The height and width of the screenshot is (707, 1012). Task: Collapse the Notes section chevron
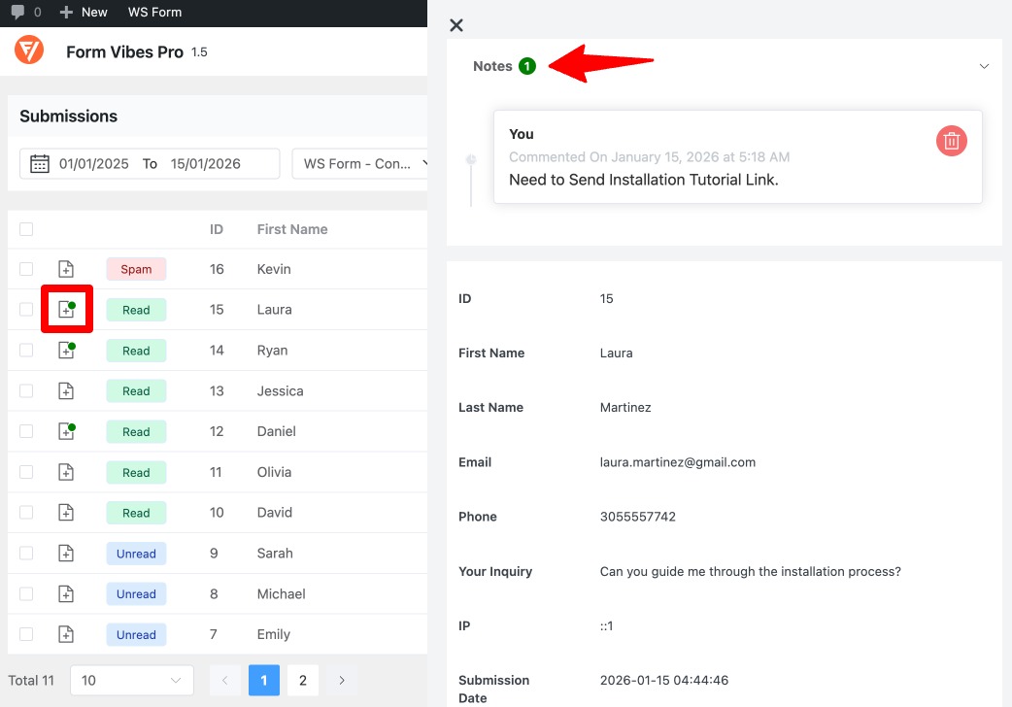click(984, 66)
